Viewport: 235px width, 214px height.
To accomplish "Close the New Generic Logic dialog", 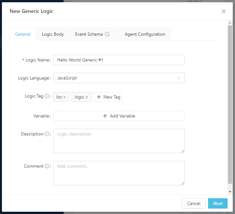I will (x=224, y=11).
